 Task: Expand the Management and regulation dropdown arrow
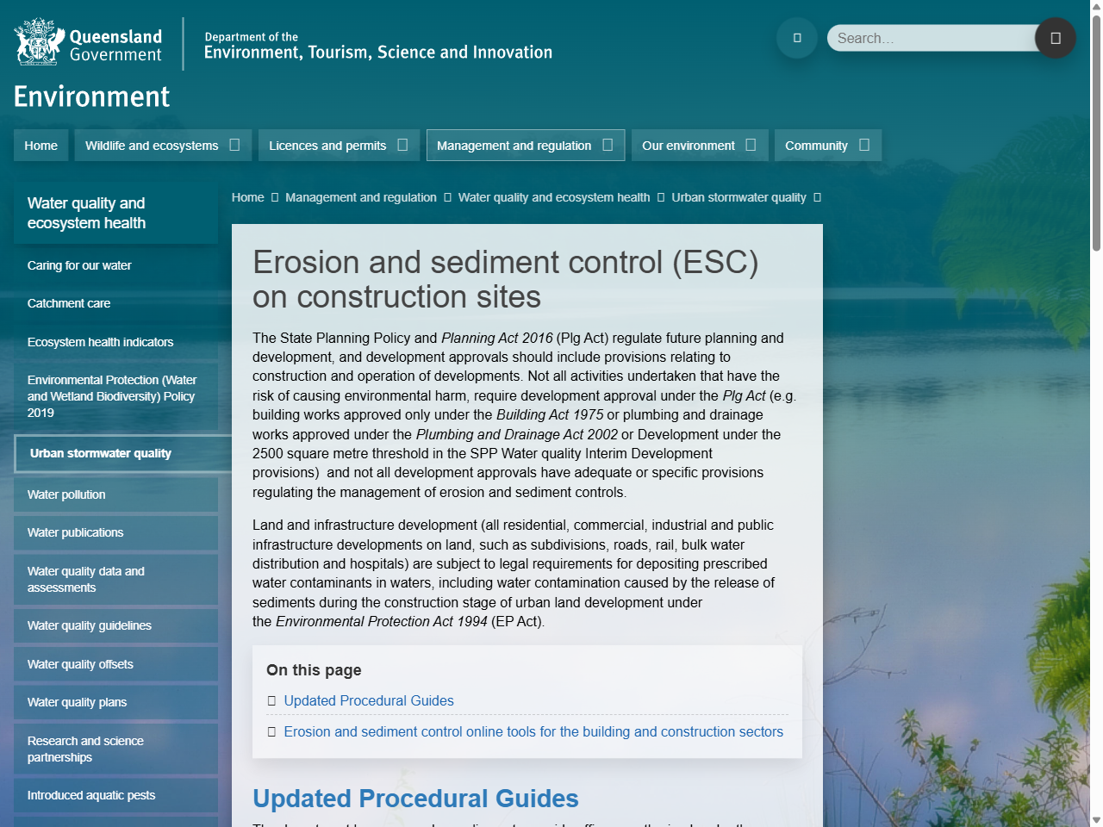(x=608, y=145)
